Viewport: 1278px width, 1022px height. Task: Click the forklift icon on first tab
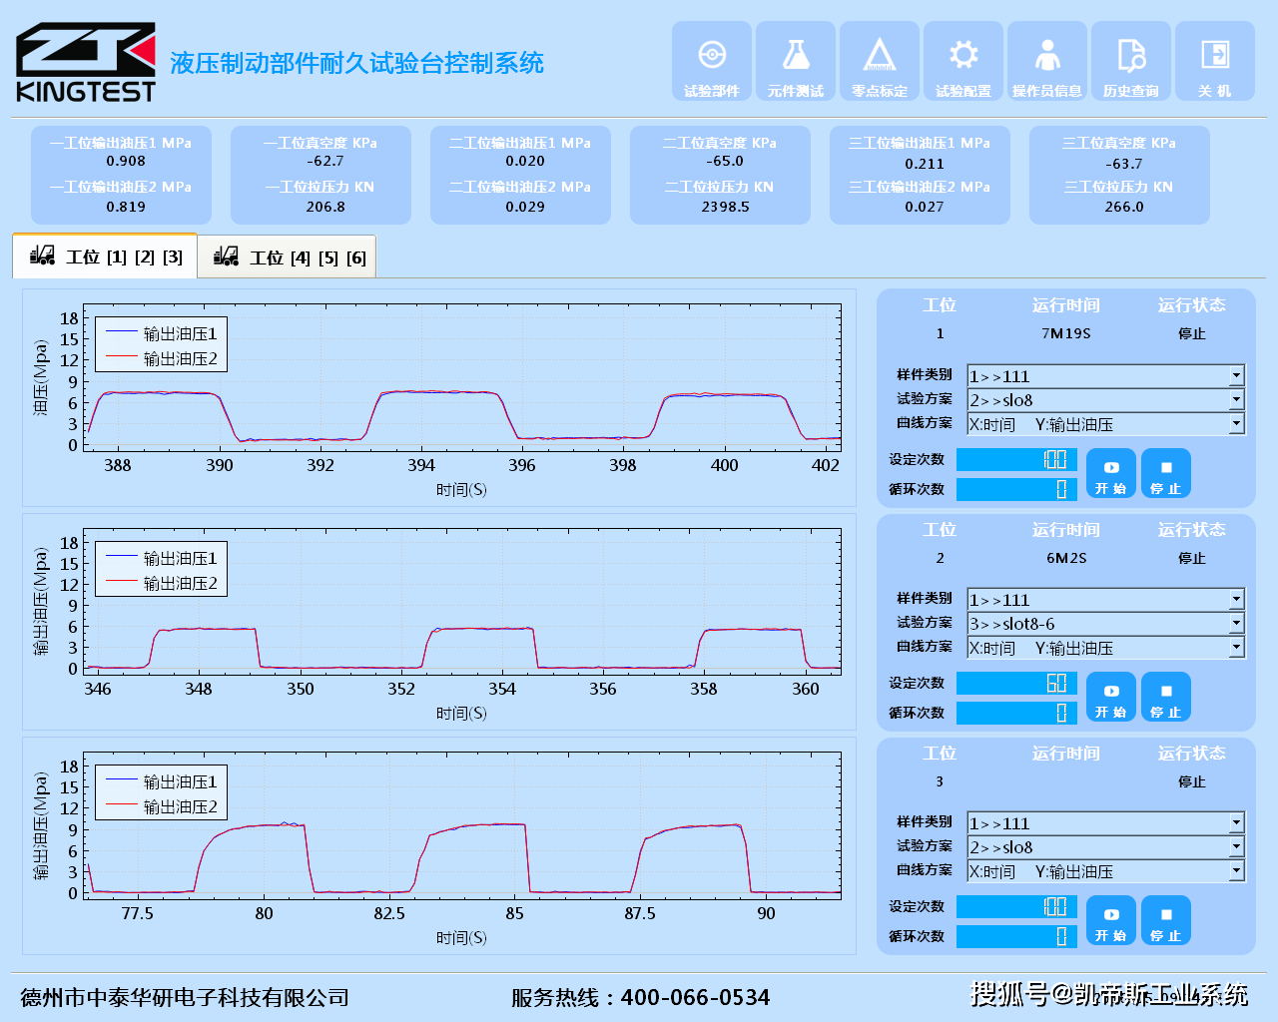(x=43, y=255)
